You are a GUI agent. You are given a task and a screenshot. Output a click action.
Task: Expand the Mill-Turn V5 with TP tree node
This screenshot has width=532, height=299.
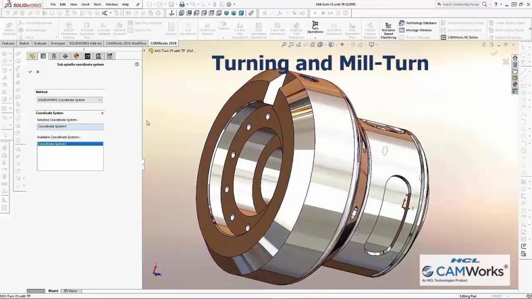tap(144, 51)
